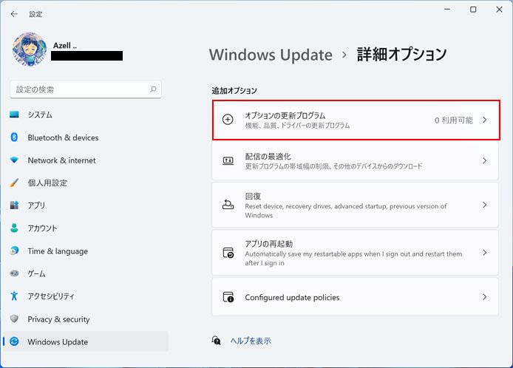Expand chevron next to 0 利用可能
Viewport: 513px width, 368px height.
pos(484,120)
